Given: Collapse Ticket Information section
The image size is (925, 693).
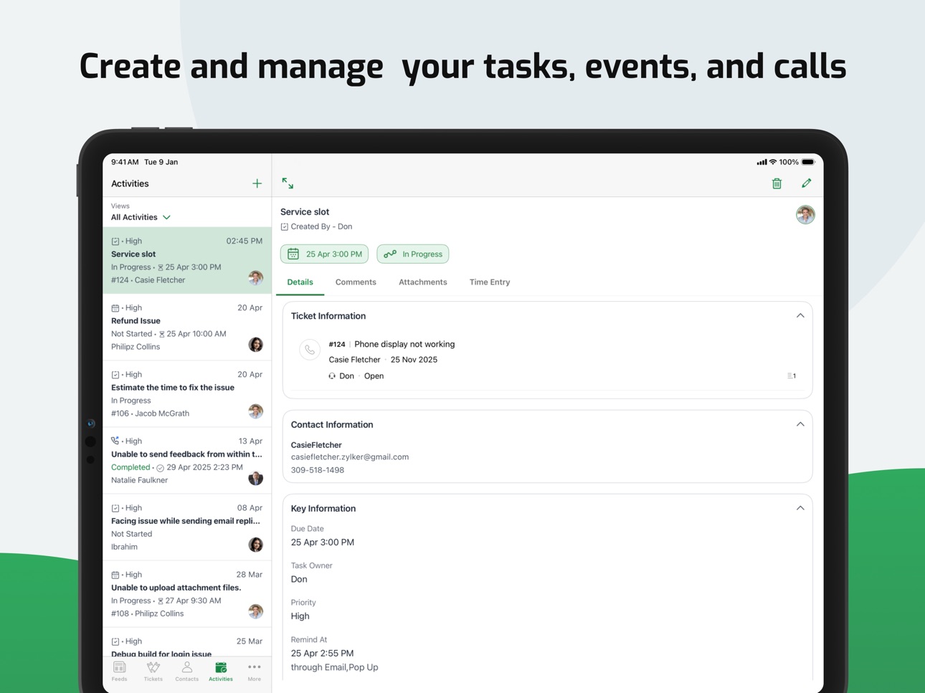Looking at the screenshot, I should [800, 316].
